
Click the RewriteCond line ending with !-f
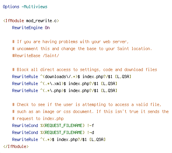pos(53,125)
